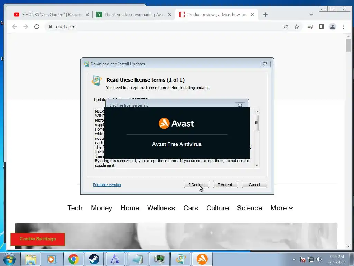
Task: Share this page icon in address bar
Action: (x=286, y=27)
